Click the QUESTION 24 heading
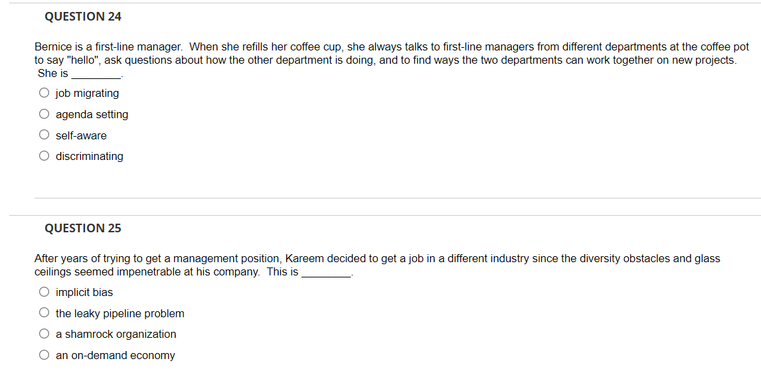The height and width of the screenshot is (373, 761). click(x=83, y=17)
